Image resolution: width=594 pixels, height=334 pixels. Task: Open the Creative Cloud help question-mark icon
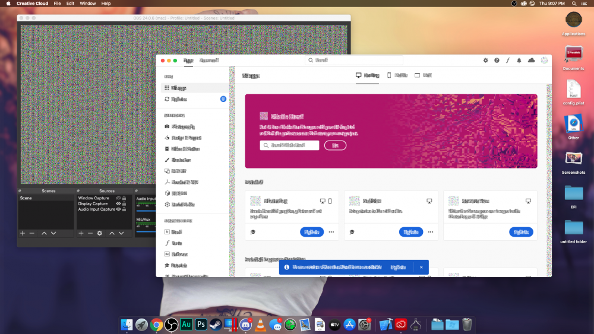pos(497,61)
